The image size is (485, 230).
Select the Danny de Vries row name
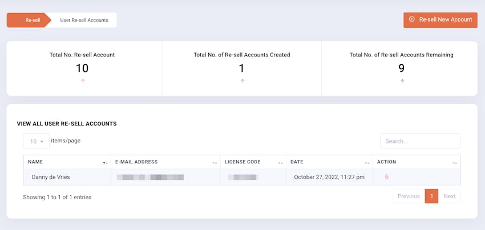(49, 177)
